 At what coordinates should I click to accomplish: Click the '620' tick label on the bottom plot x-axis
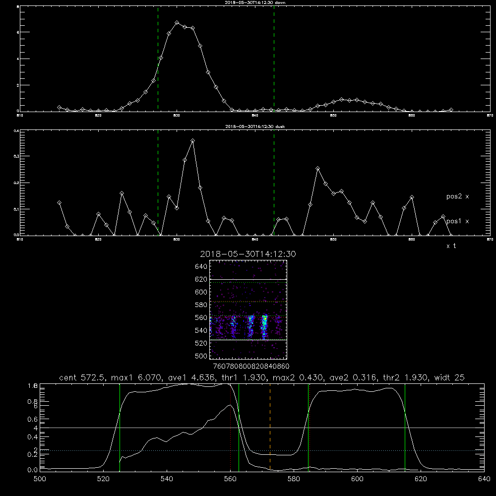click(421, 479)
